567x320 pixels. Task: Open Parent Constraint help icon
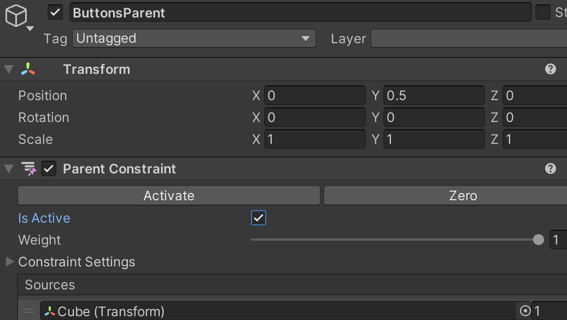(551, 168)
